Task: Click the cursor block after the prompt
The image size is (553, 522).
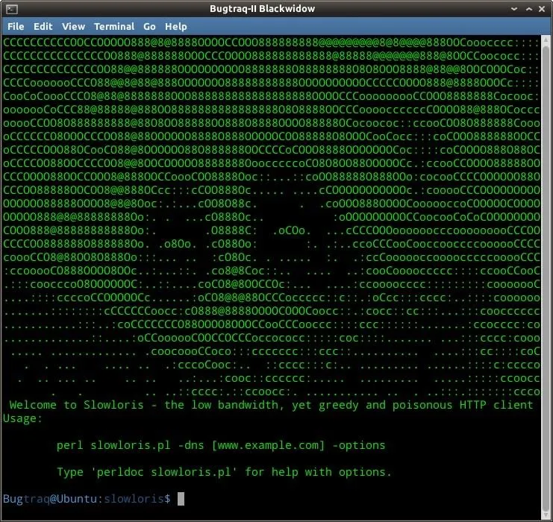Action: [x=181, y=499]
